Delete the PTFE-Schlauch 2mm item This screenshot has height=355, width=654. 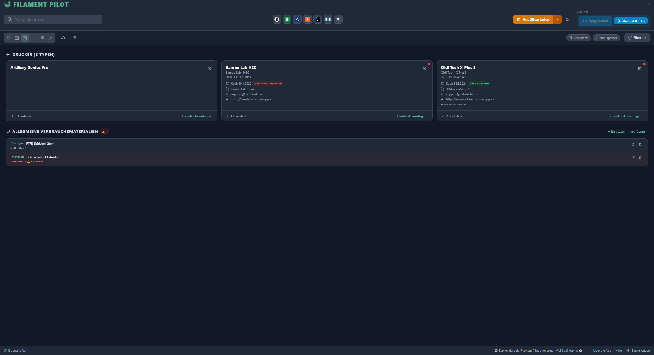click(640, 144)
